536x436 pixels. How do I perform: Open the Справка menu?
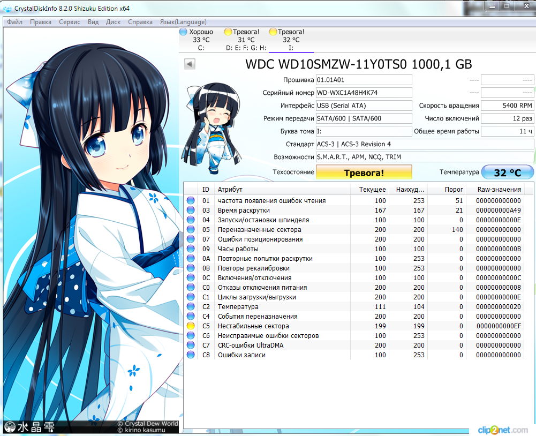(140, 22)
